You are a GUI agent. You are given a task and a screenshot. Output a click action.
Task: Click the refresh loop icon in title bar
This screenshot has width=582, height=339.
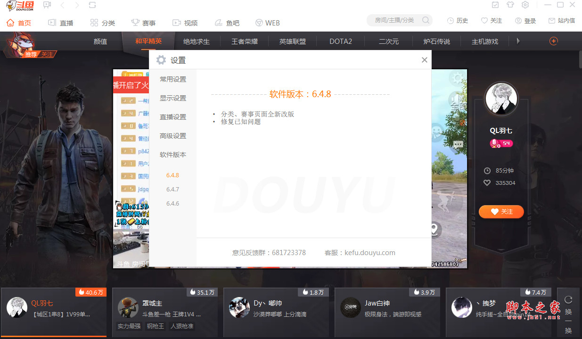coord(92,5)
